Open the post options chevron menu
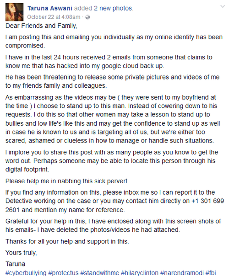The image size is (229, 276). point(223,7)
